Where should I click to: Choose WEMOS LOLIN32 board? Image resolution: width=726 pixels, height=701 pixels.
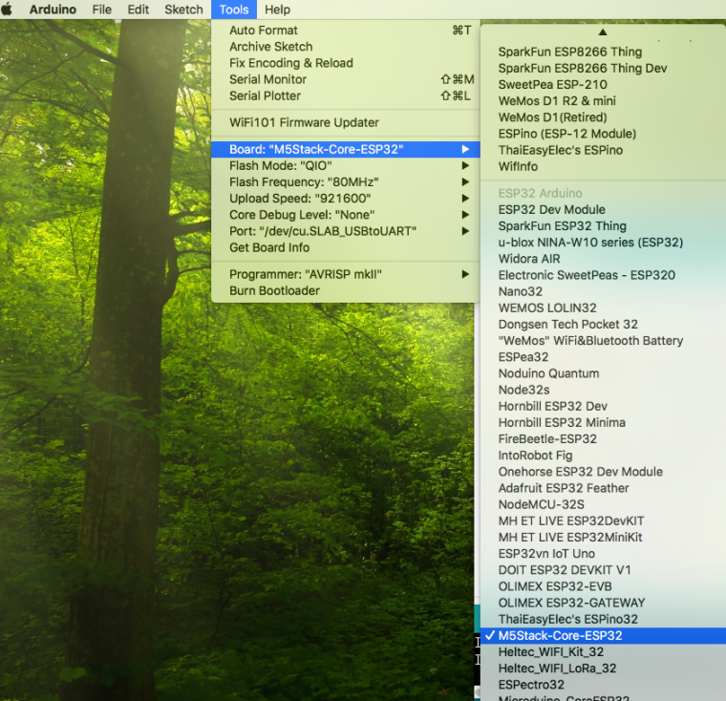[604, 308]
